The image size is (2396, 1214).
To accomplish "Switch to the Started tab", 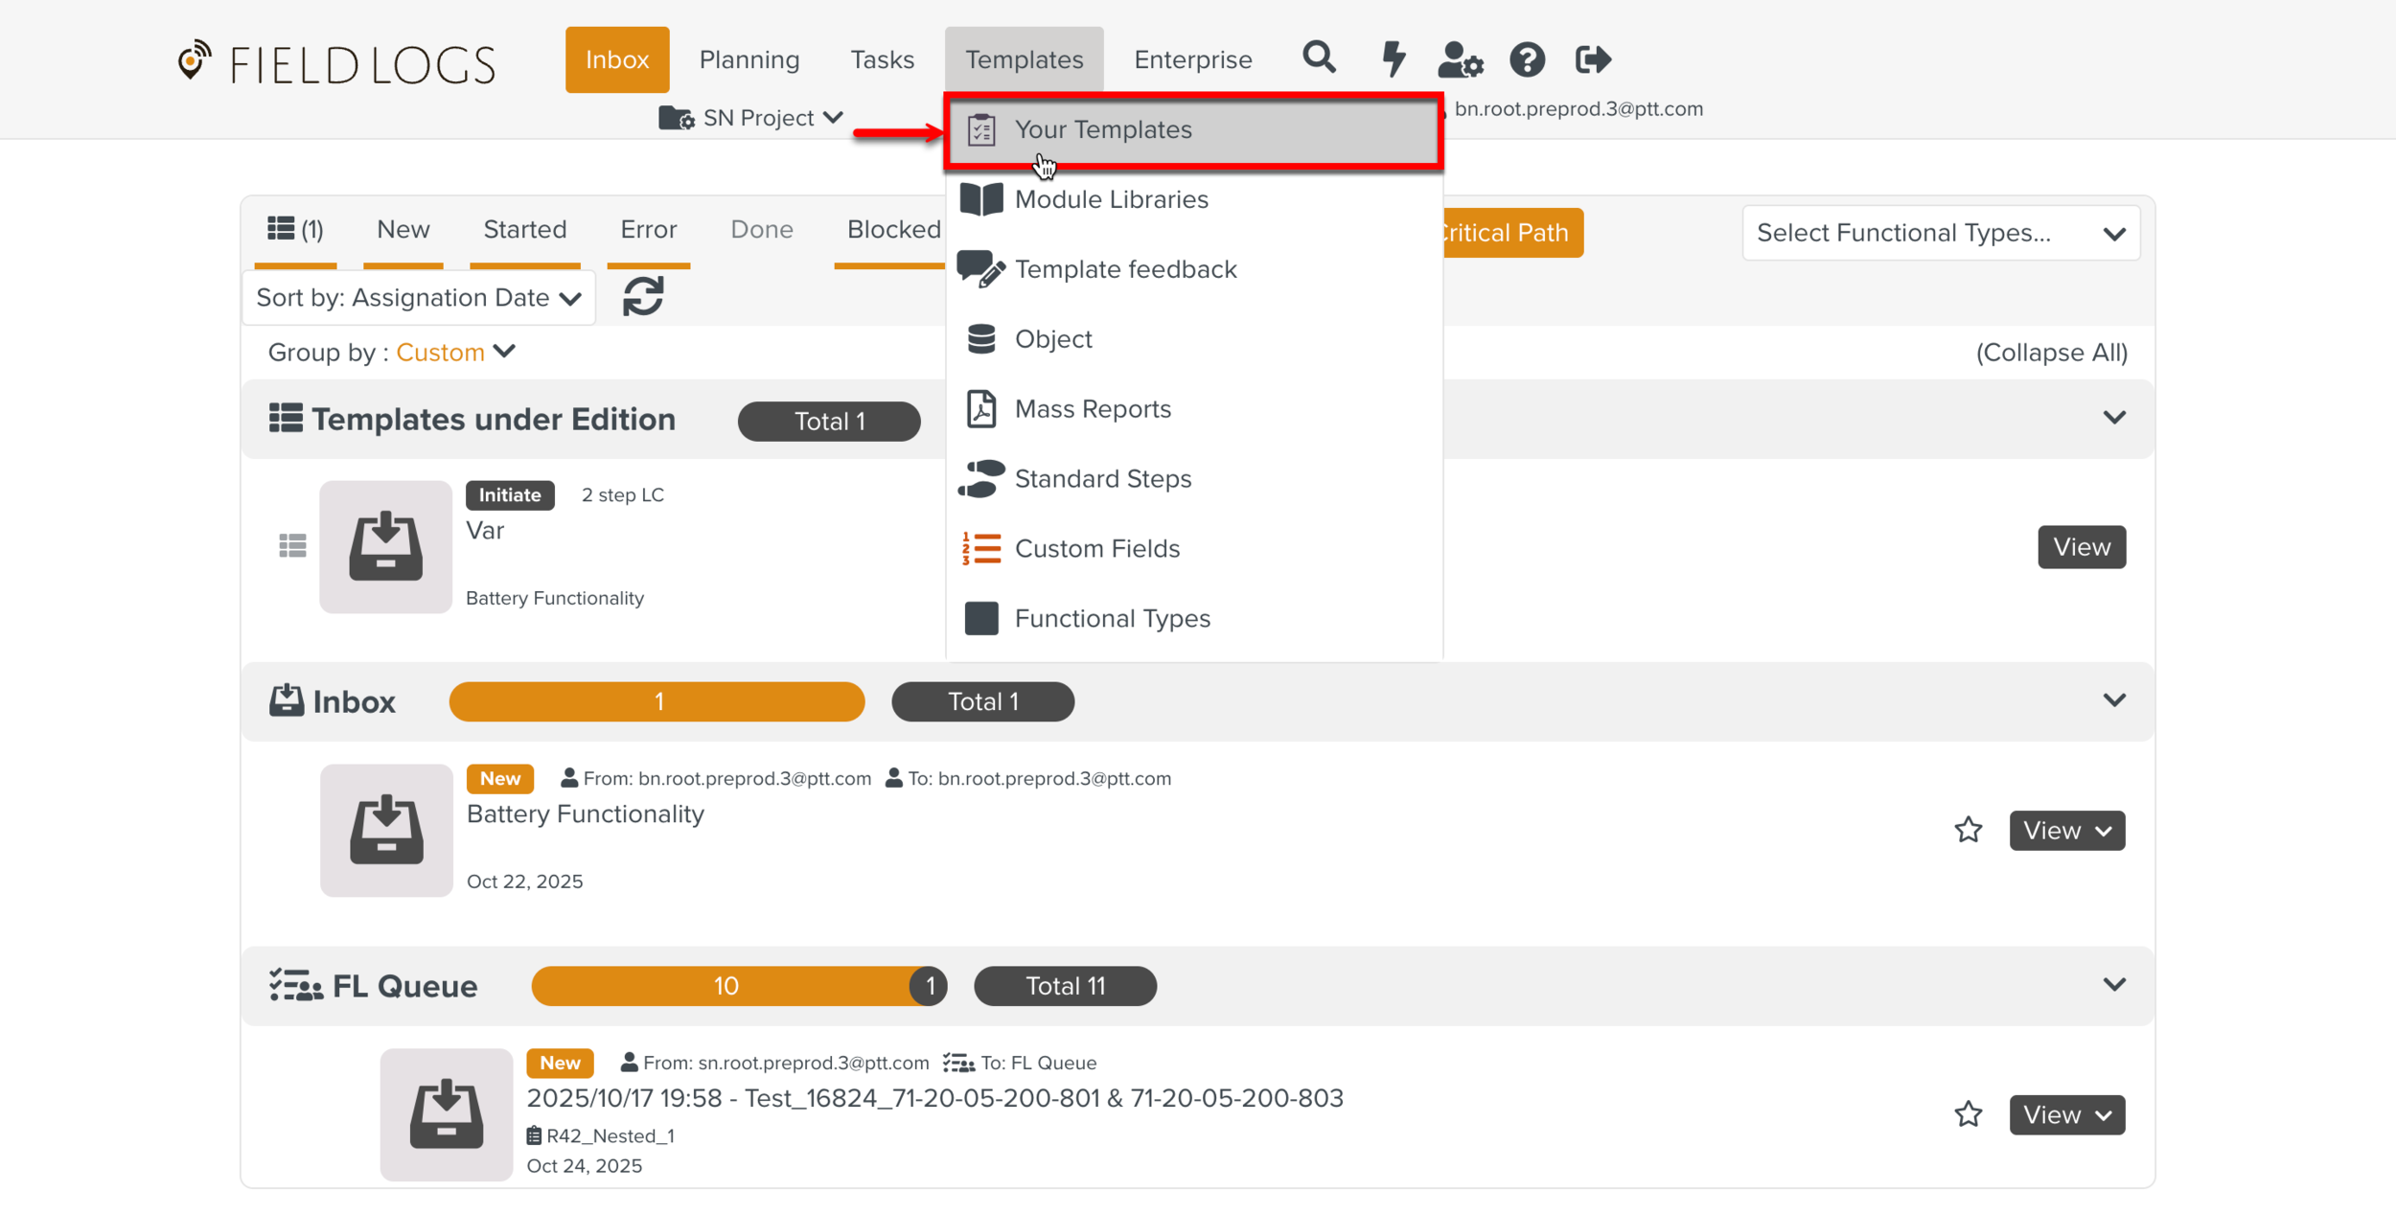I will point(524,230).
